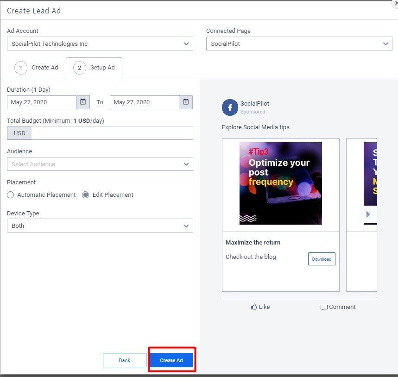Click the Check out the blog description
The width and height of the screenshot is (398, 377).
click(251, 257)
